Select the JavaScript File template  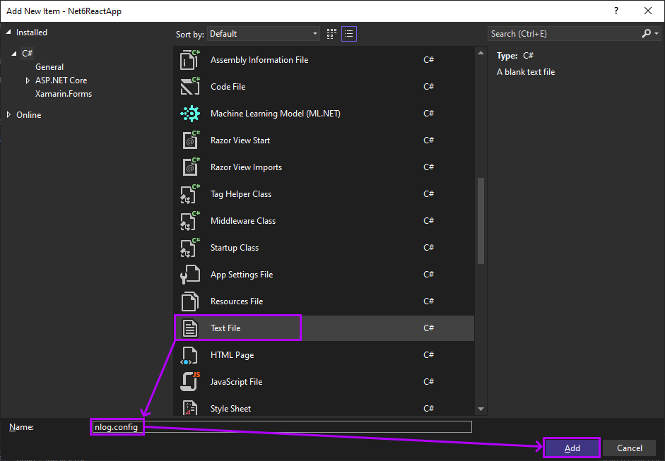coord(324,382)
